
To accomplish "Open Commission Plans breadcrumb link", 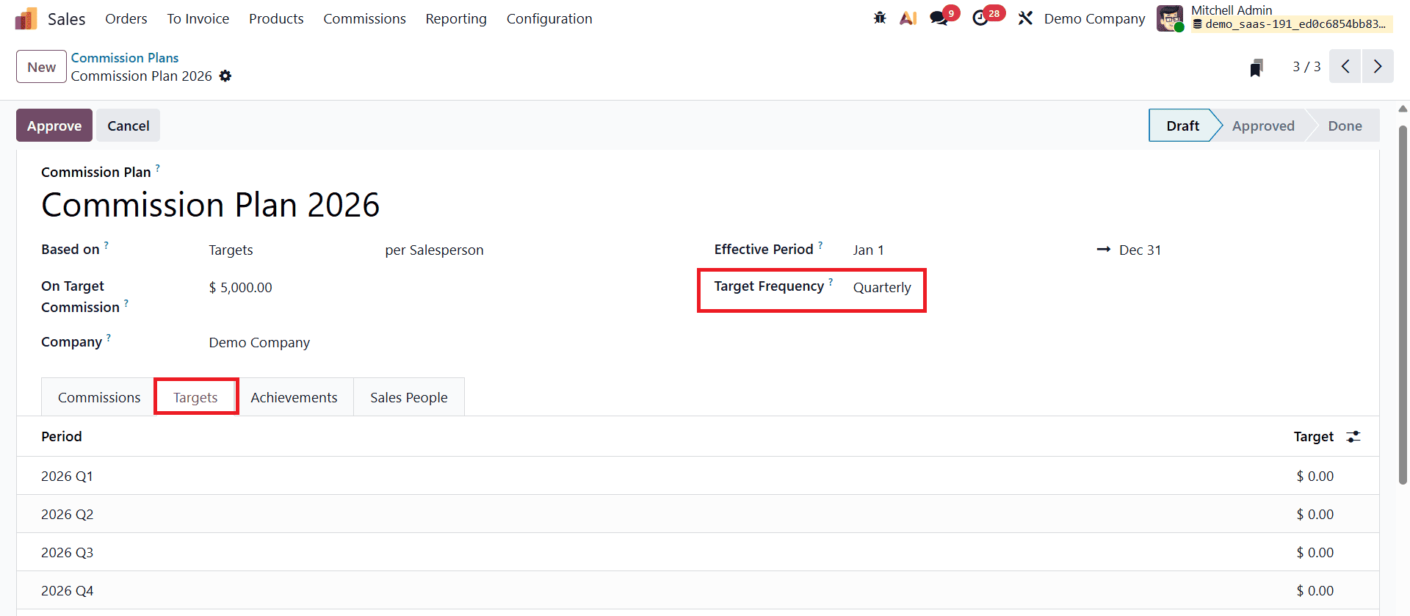I will coord(125,57).
